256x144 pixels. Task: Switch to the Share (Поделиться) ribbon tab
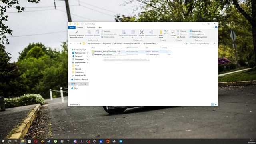click(91, 28)
